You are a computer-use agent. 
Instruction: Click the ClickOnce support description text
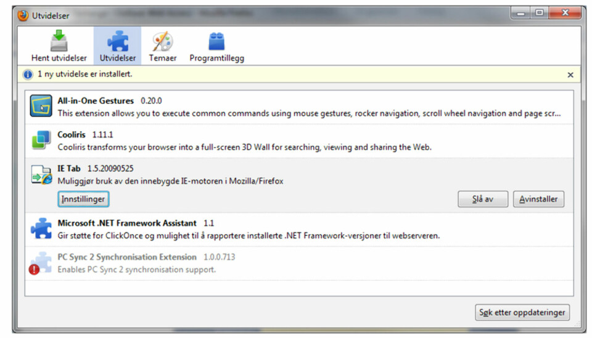pos(249,236)
